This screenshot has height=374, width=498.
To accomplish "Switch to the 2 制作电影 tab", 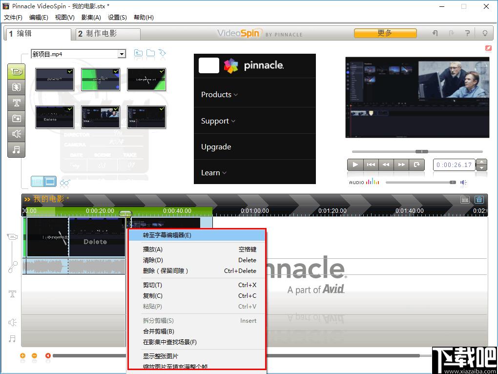I will tap(108, 34).
